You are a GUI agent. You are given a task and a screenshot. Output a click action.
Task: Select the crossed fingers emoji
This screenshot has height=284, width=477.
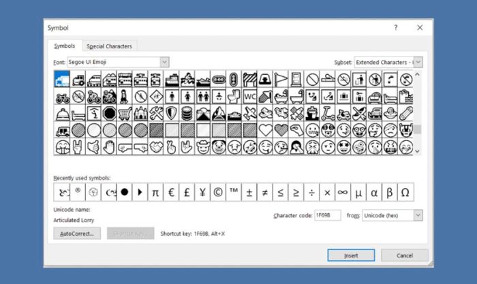171,147
